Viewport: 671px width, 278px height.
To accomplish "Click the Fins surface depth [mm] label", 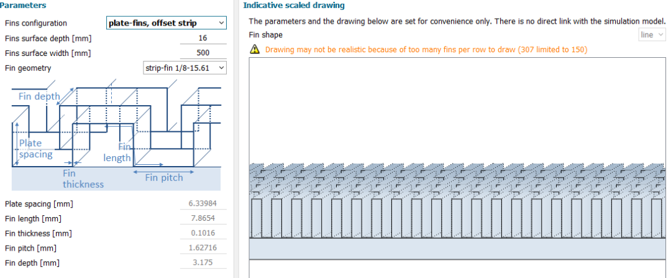I will click(48, 38).
